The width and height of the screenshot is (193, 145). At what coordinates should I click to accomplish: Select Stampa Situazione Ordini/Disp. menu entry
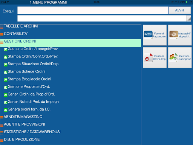(x=34, y=64)
